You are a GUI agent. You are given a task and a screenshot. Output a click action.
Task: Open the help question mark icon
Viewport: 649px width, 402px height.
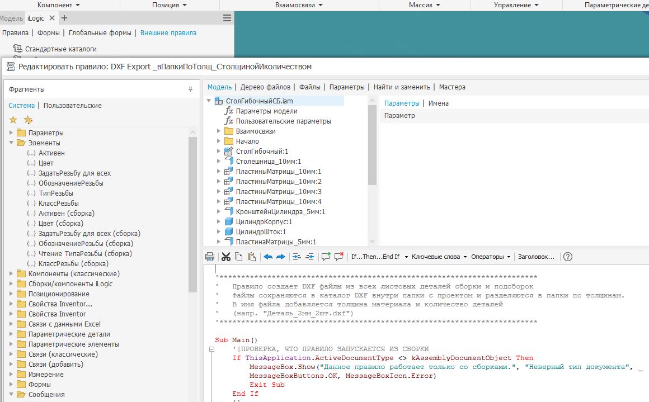568,257
